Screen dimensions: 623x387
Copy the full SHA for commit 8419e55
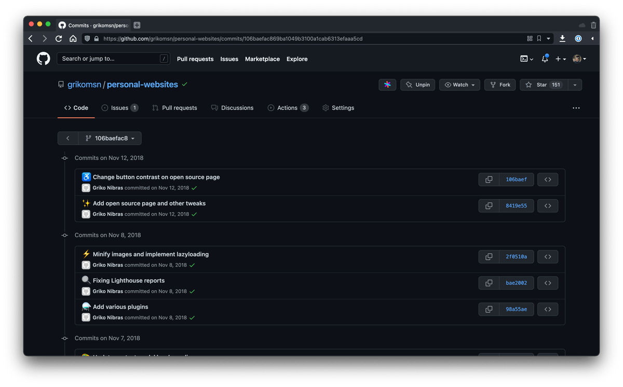tap(489, 206)
